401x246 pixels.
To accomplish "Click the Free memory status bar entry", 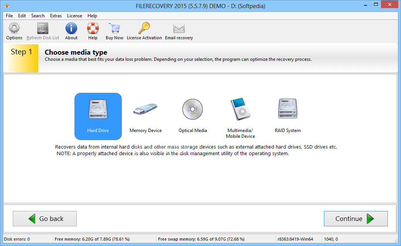I will 92,239.
